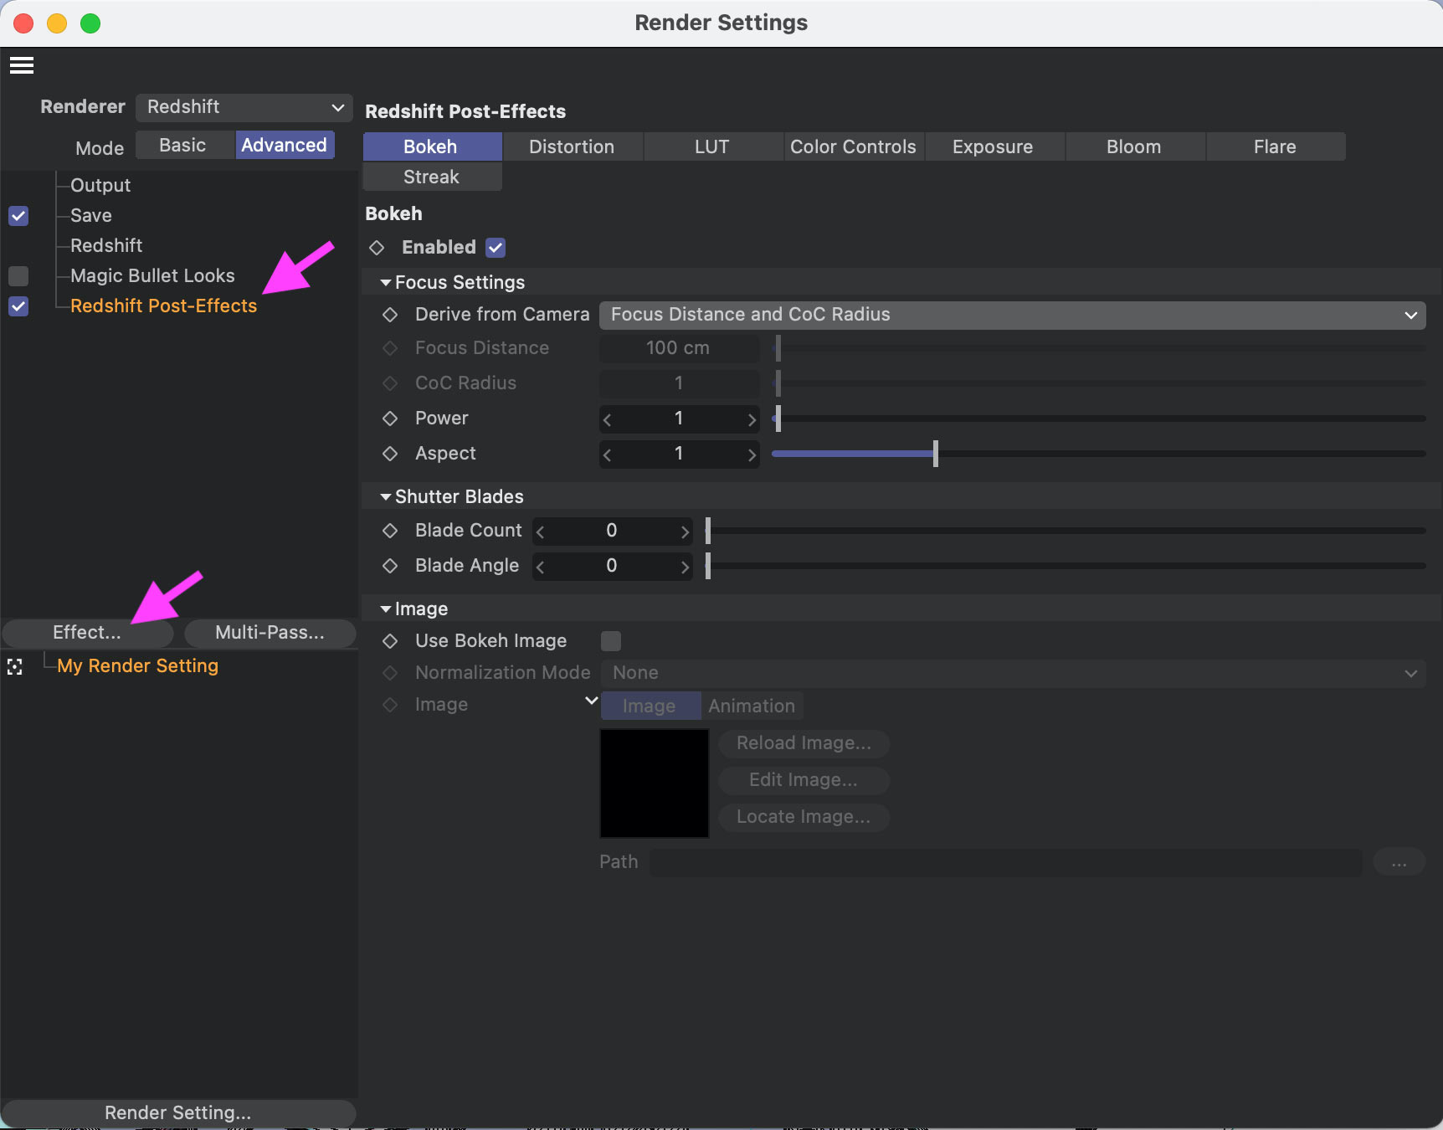Screen dimensions: 1443x1130
Task: Uncheck the Bokeh Enabled checkbox
Action: [496, 248]
